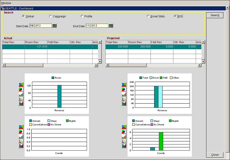This screenshot has height=160, width=230.
Task: Click the F&B legend swatch in Projected Revenue chart
Action: pyautogui.click(x=161, y=78)
